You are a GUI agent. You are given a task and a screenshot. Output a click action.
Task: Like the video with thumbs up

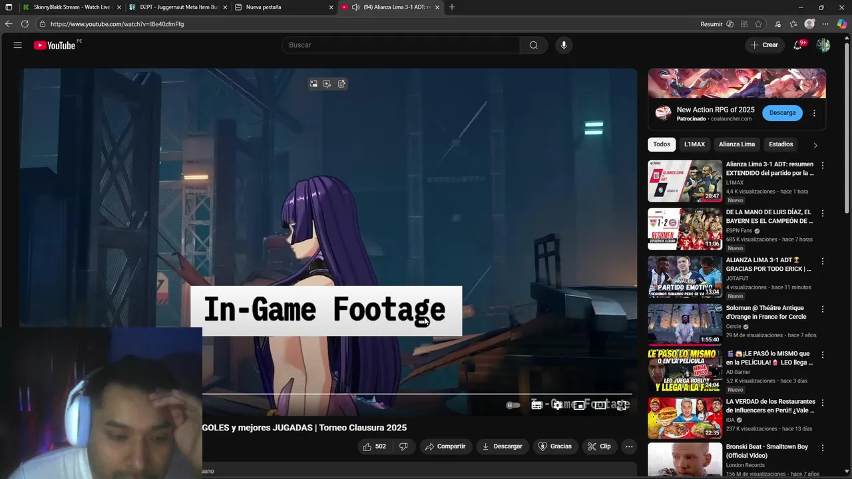point(374,446)
